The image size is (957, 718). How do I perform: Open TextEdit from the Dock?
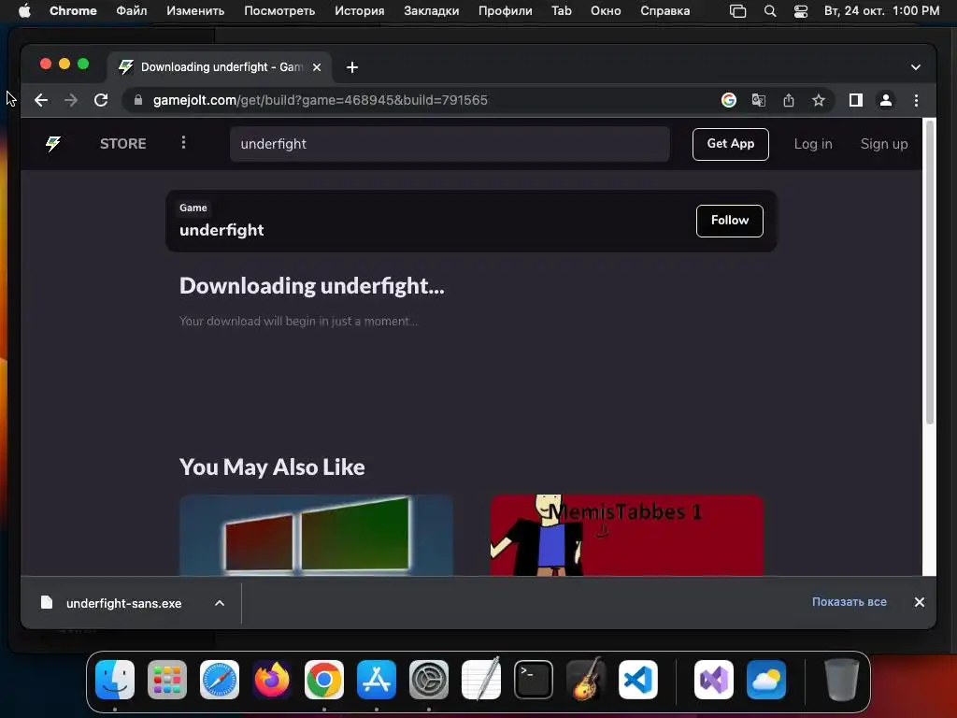481,680
